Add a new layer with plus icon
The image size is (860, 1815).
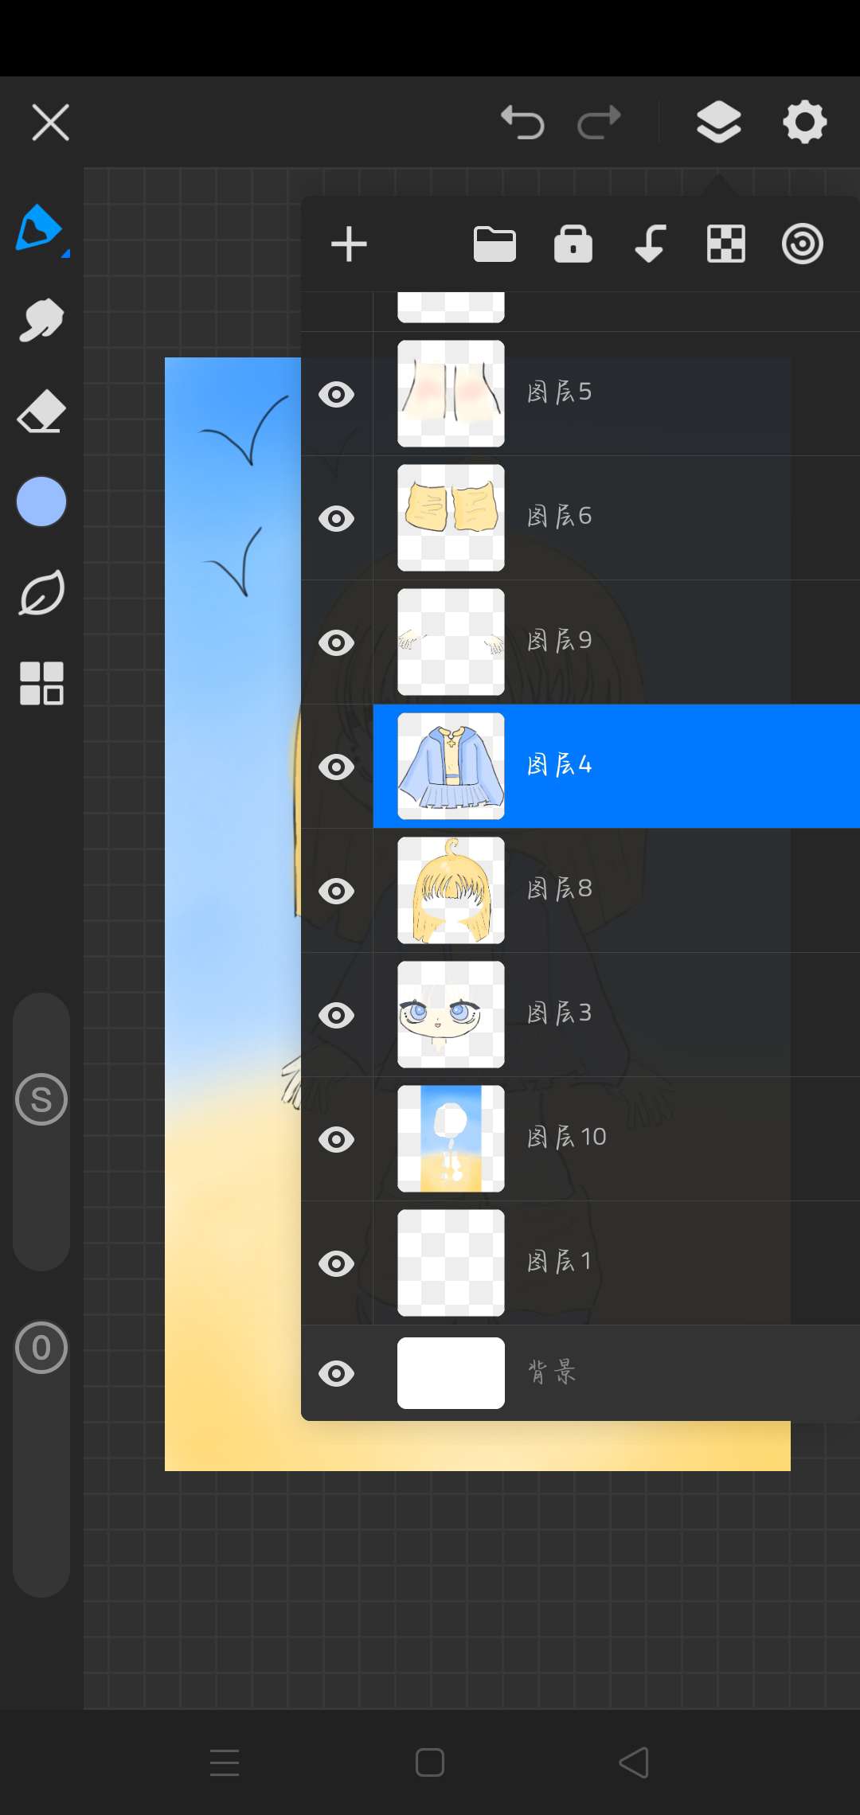click(349, 244)
